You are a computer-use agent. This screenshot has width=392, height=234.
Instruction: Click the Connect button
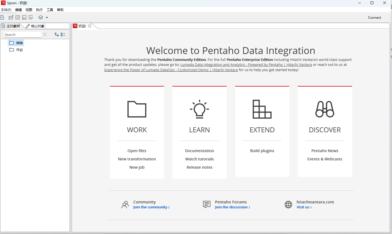(374, 17)
